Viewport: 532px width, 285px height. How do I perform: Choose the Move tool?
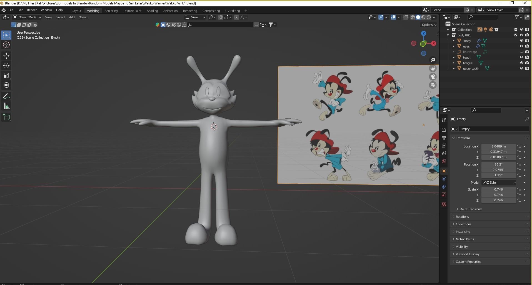pos(6,56)
